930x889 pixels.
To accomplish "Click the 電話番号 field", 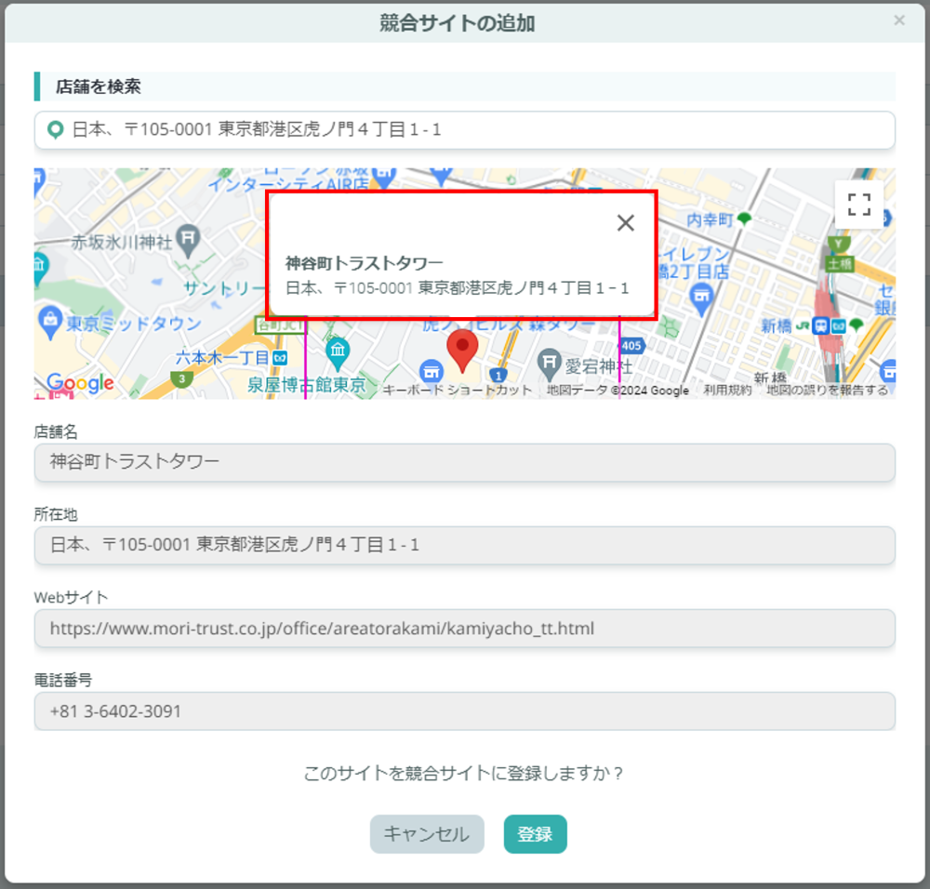I will point(464,711).
